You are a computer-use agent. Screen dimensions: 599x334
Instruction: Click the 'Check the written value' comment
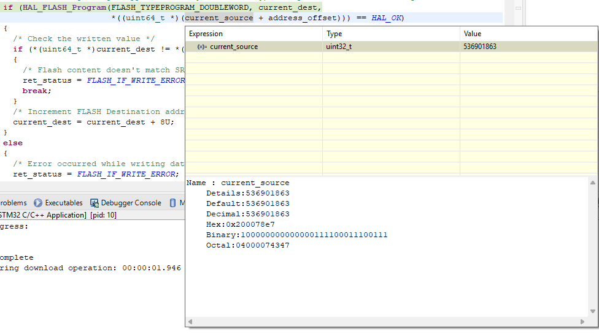click(83, 39)
